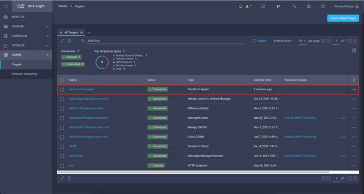Select the Intersight Managed Domain row checkbox
The image size is (364, 194).
coord(62,156)
